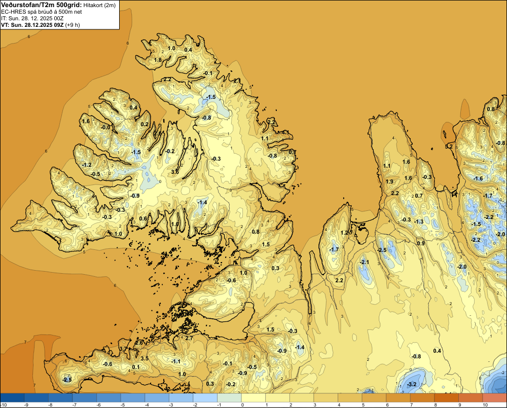Click the '-1.6' temperature value on map
Image resolution: width=507 pixels, height=408 pixels.
pyautogui.click(x=478, y=178)
